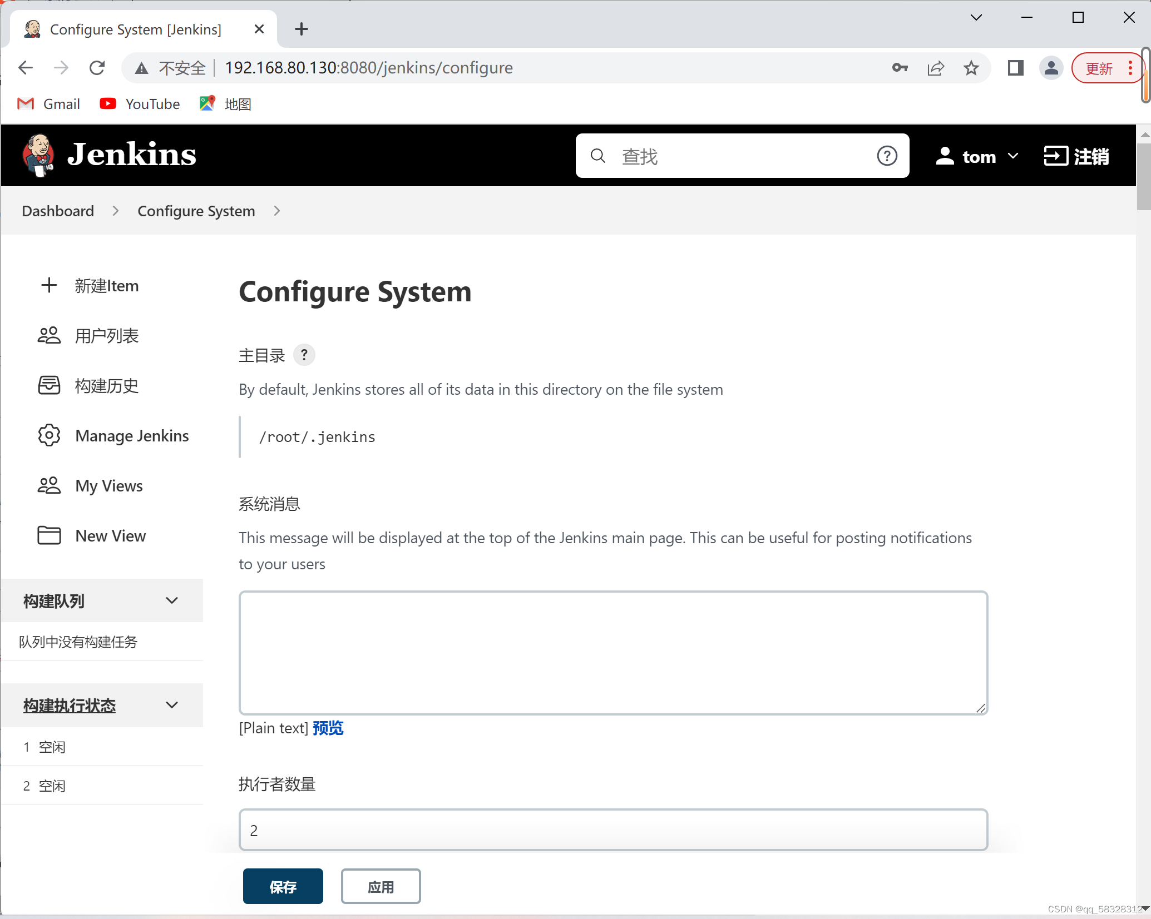Click the plus icon for 新建Item

click(x=49, y=285)
